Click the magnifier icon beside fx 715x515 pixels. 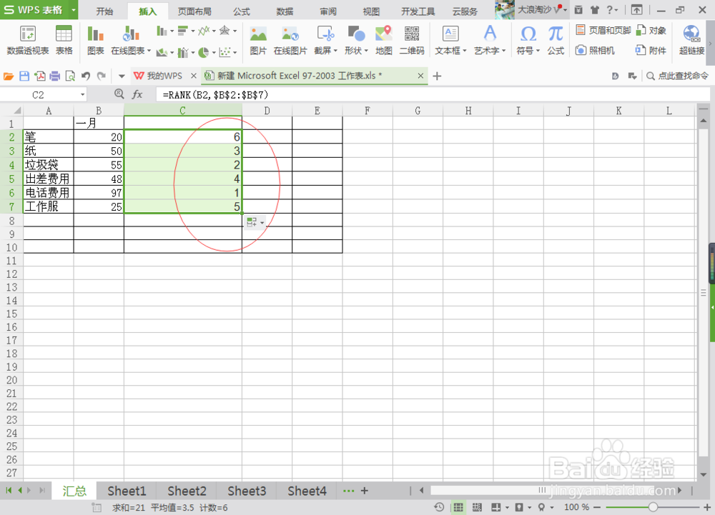coord(119,94)
